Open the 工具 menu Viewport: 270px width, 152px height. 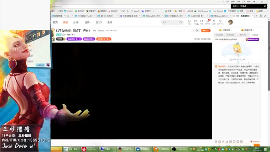click(x=243, y=2)
